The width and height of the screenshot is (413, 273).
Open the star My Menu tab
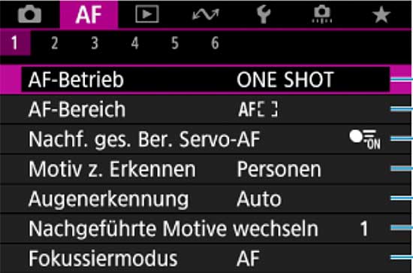click(x=381, y=15)
